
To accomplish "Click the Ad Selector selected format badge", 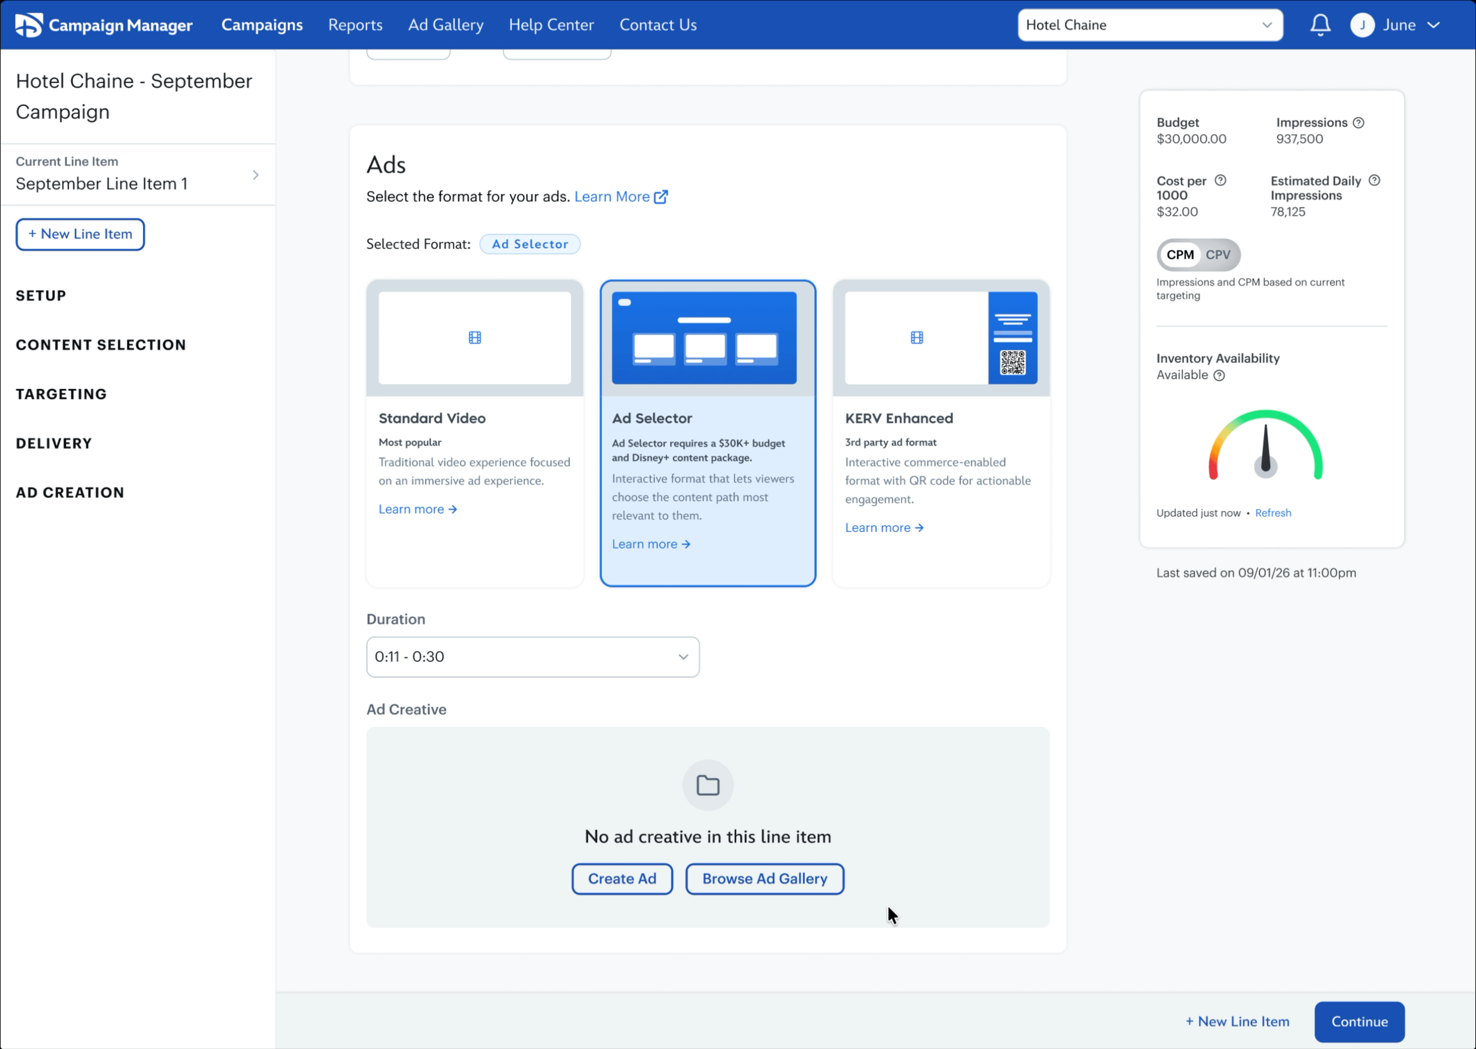I will coord(530,244).
